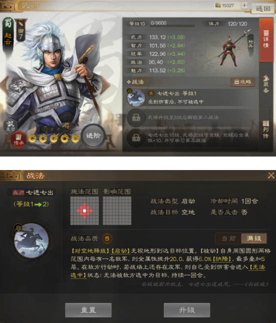
Task: Open the 列传 biography tab
Action: point(266,129)
